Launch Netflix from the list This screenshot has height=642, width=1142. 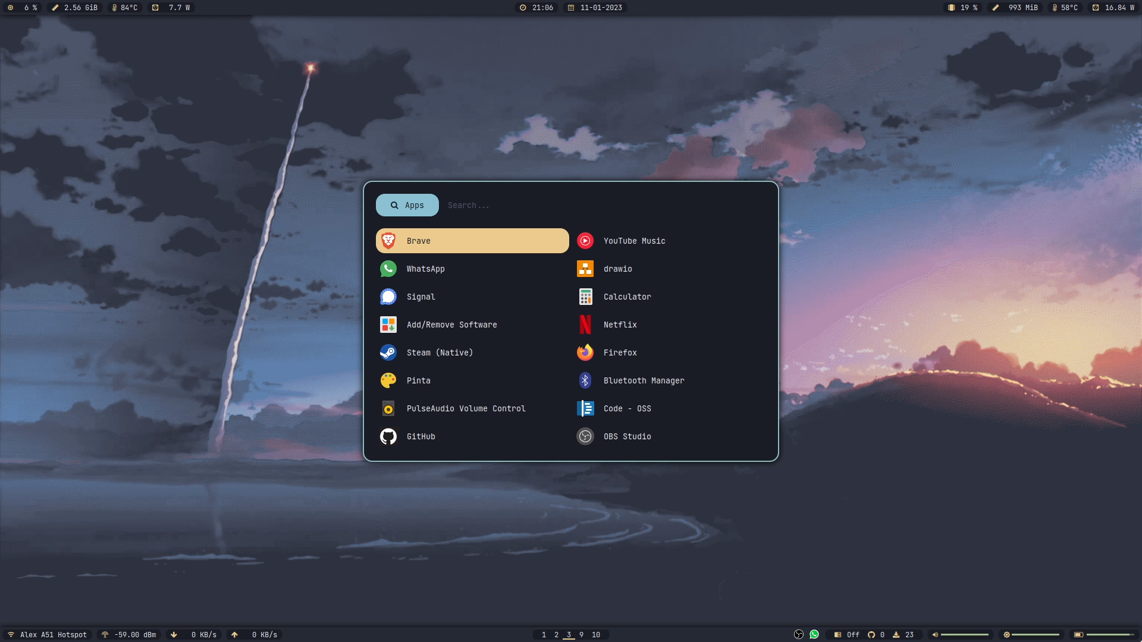coord(620,325)
